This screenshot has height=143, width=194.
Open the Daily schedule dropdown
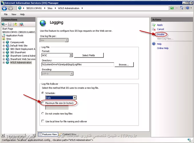pos(75,98)
